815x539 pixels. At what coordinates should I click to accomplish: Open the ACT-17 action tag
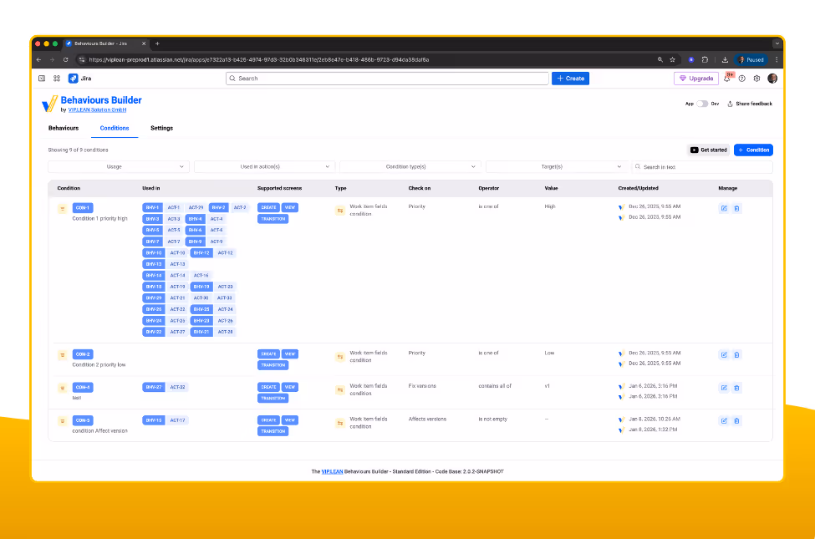pos(178,420)
